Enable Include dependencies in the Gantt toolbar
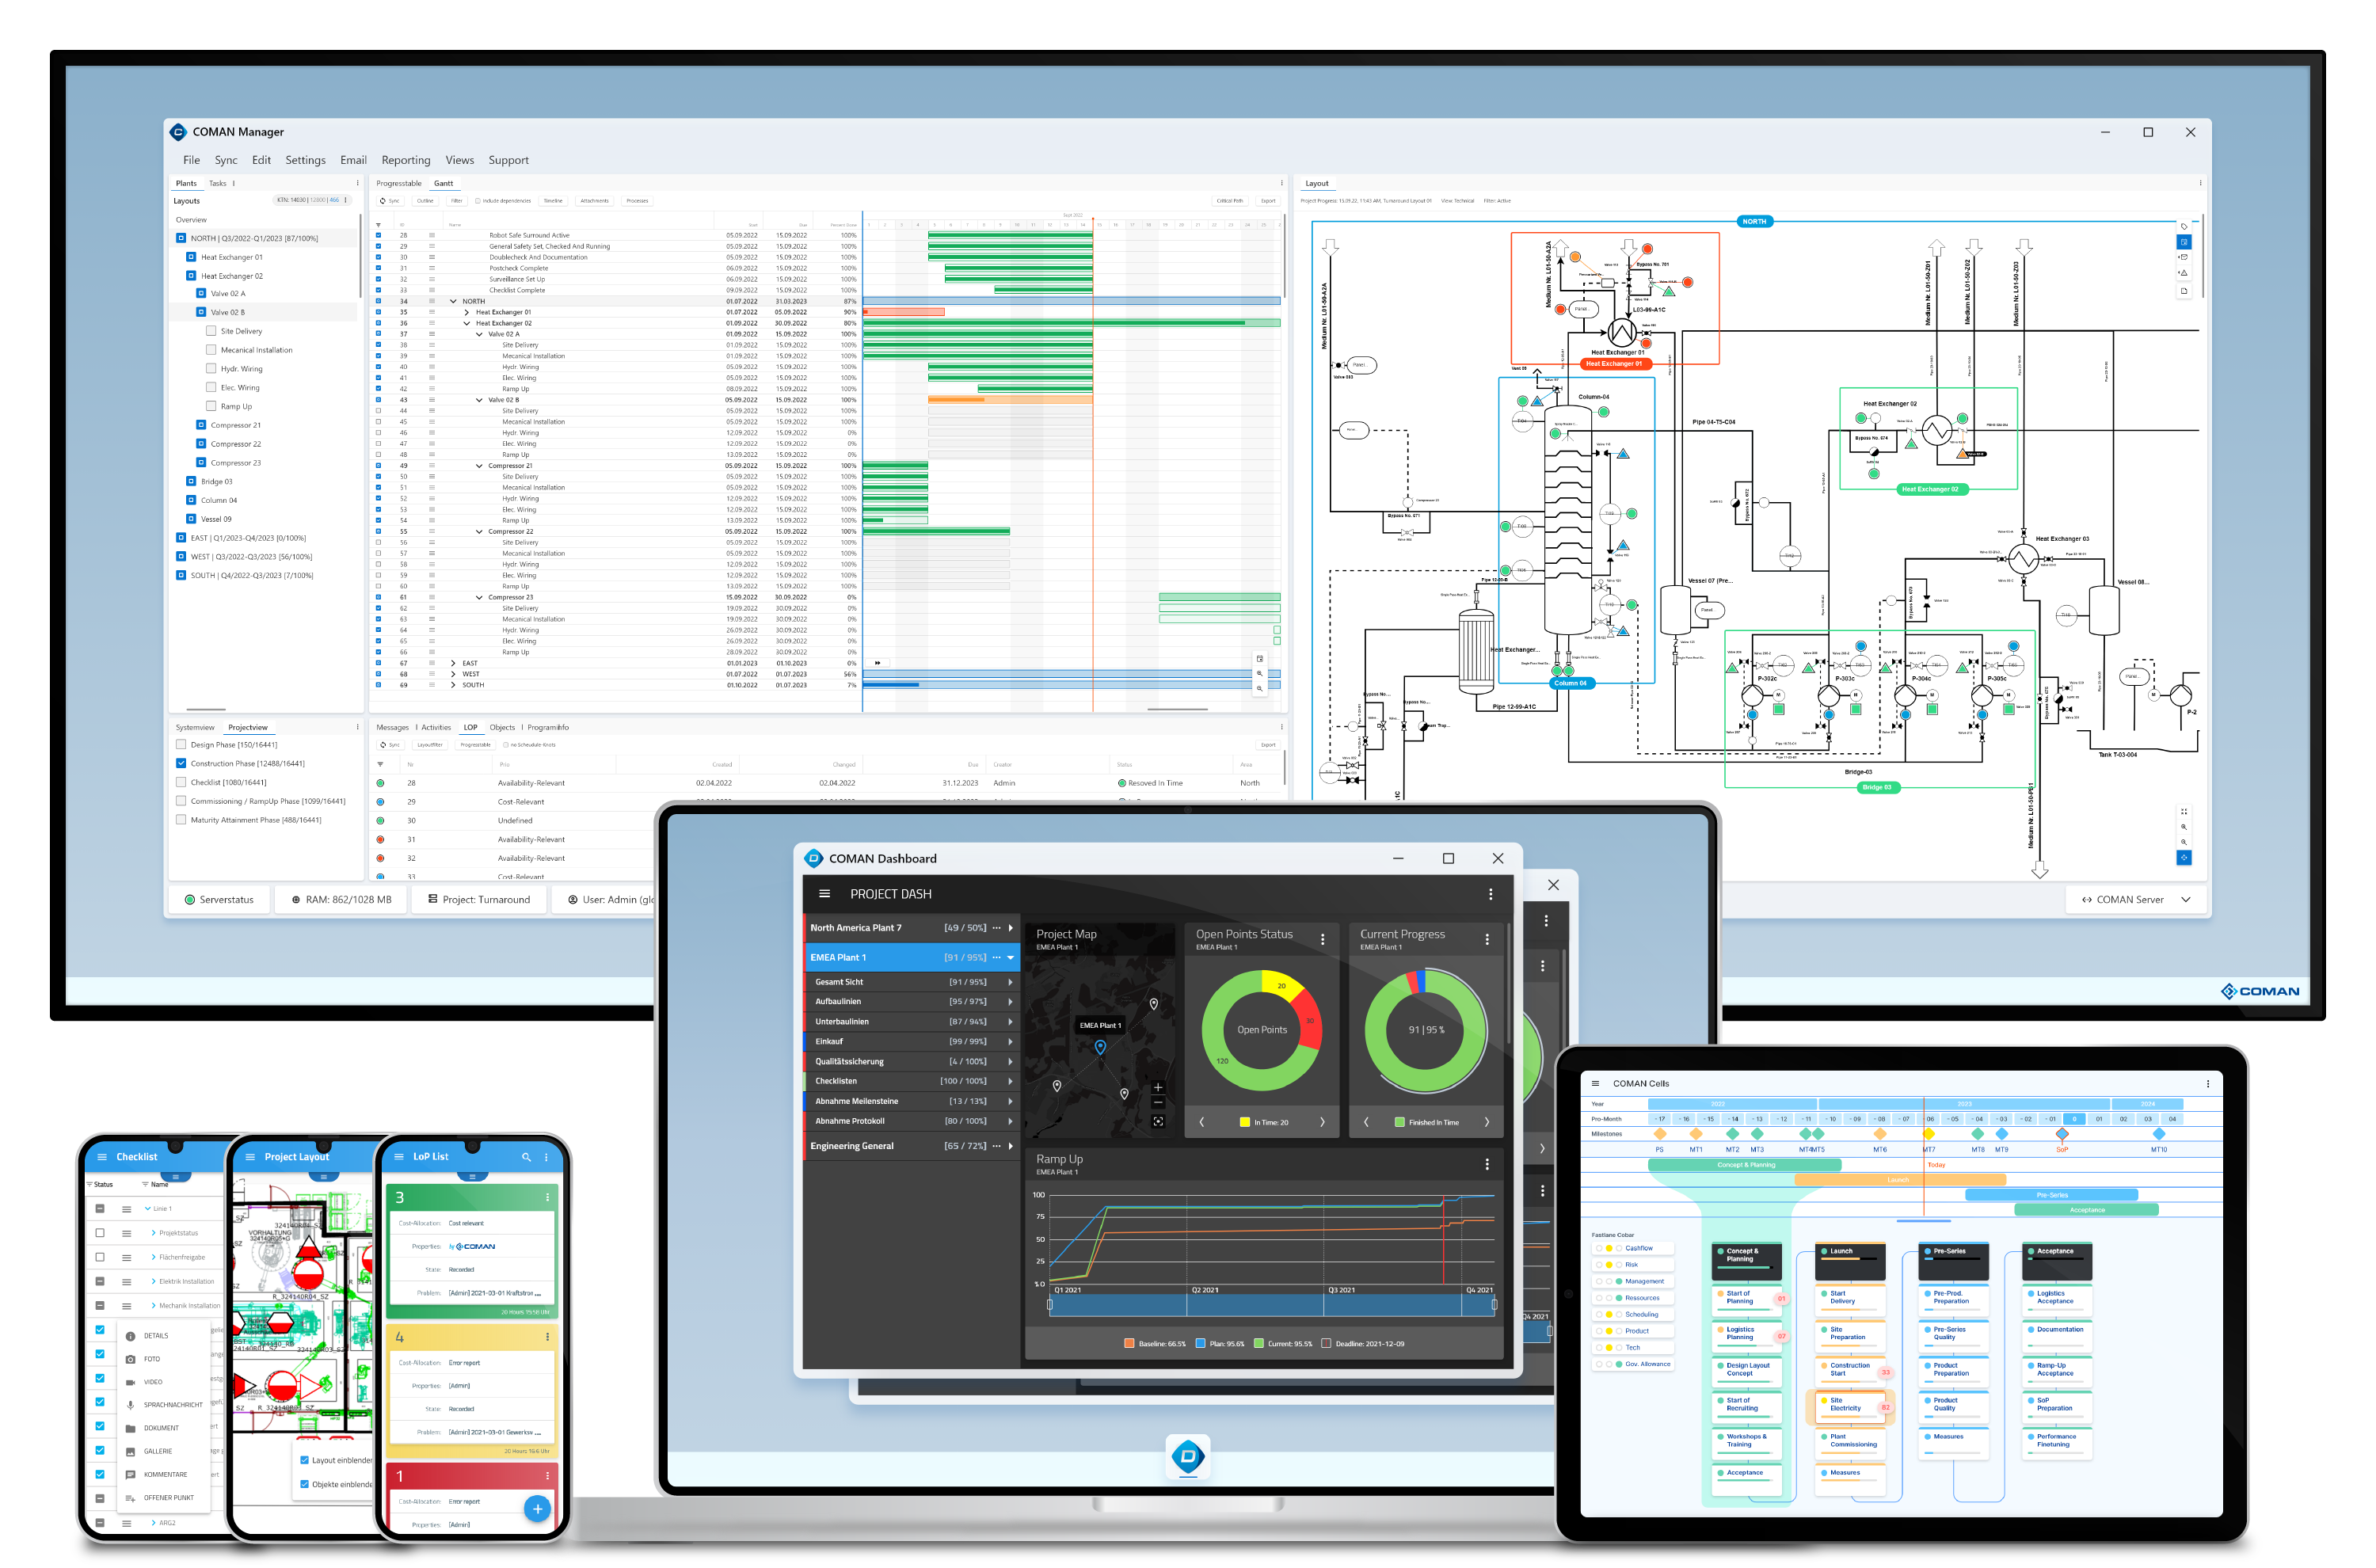2376x1568 pixels. (478, 202)
